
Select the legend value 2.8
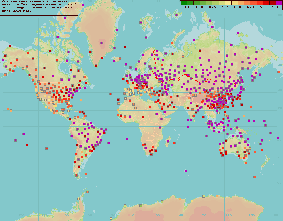(x=200, y=7)
